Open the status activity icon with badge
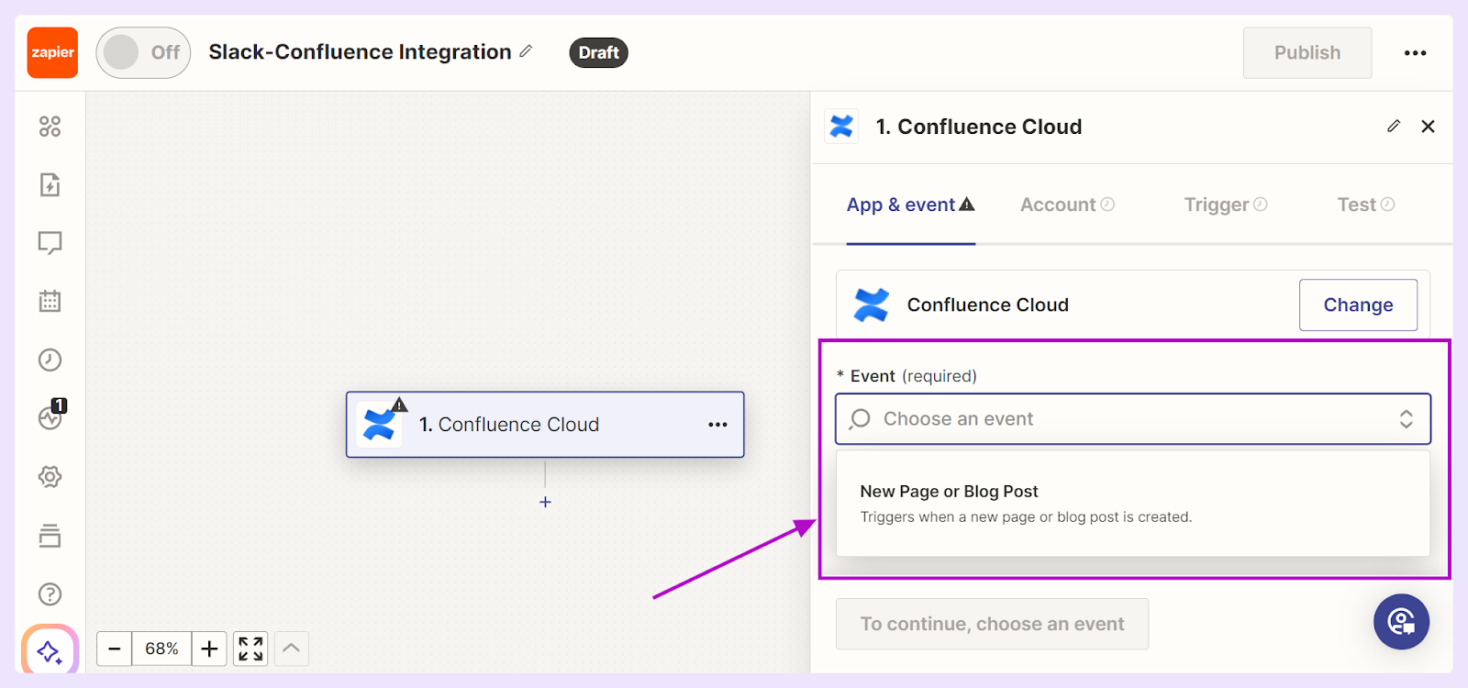The image size is (1468, 688). point(51,416)
